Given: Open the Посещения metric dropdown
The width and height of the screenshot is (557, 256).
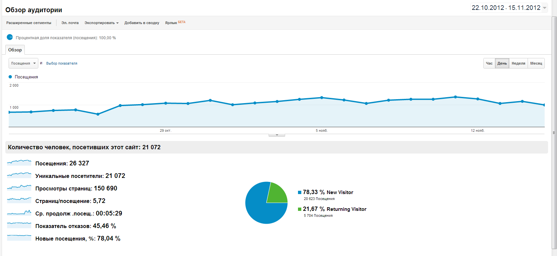Looking at the screenshot, I should (x=23, y=63).
